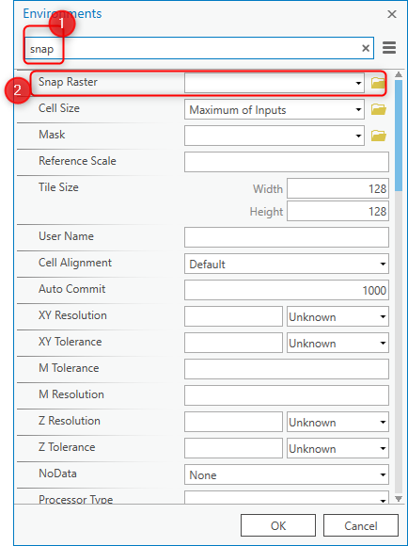Click the Reference Scale input field
408x546 pixels.
click(x=287, y=162)
